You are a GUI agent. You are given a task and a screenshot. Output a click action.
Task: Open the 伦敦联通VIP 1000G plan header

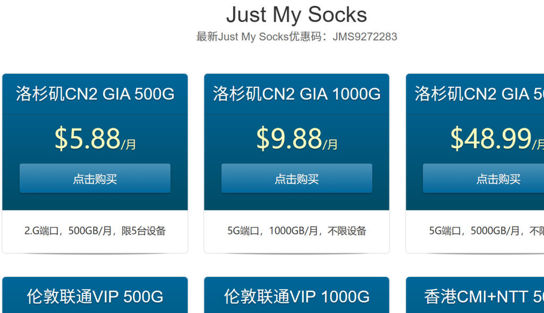pyautogui.click(x=296, y=297)
